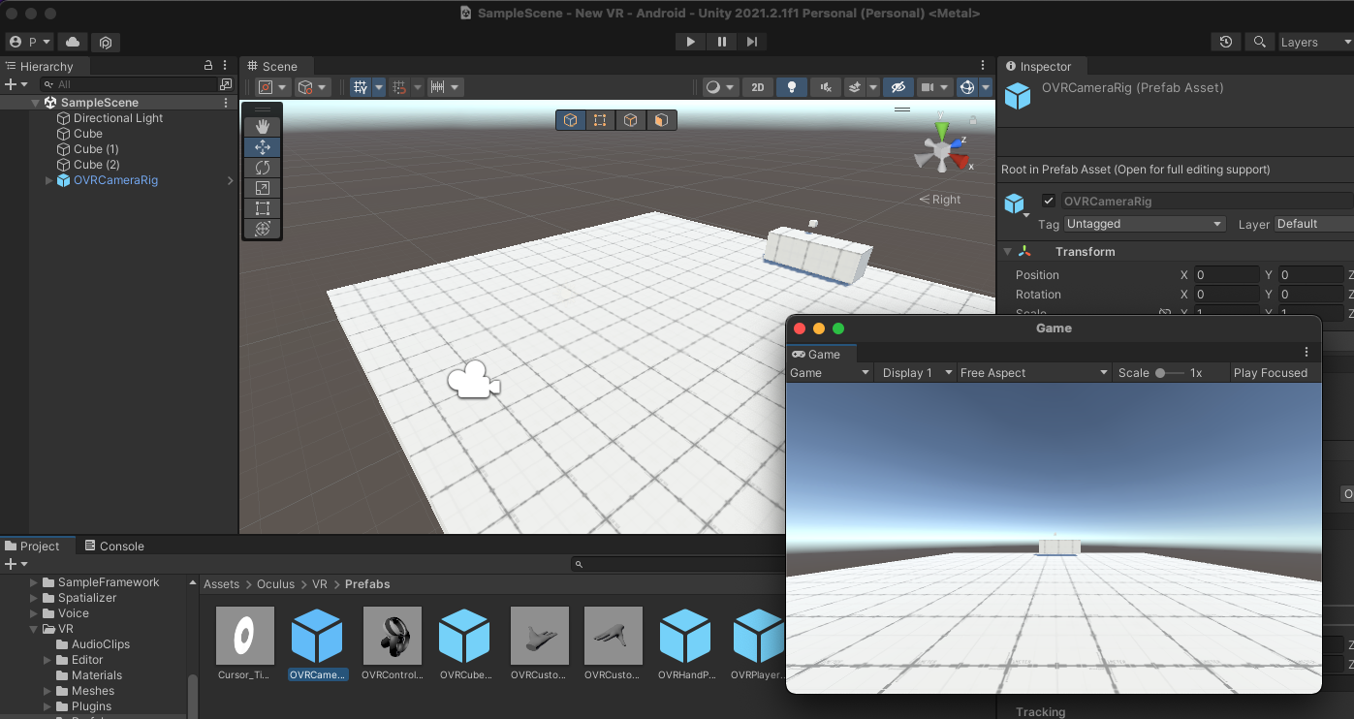Screen dimensions: 1354x719
Task: Click dotted-square overlay button in Scene
Action: point(600,120)
